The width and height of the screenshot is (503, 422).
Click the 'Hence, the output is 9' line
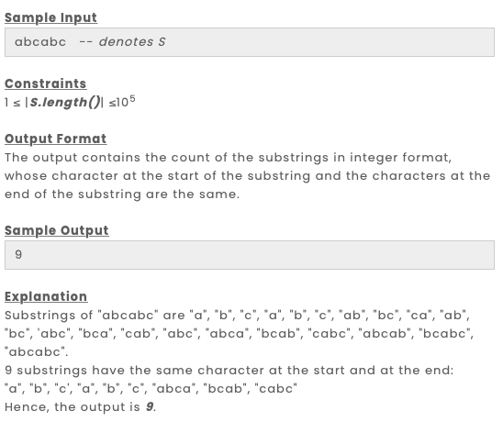(x=80, y=407)
